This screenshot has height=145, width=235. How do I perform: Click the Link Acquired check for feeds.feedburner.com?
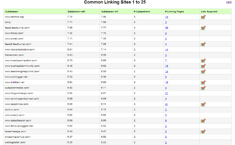point(203,28)
